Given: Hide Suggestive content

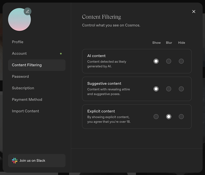Looking at the screenshot, I should pyautogui.click(x=181, y=89).
